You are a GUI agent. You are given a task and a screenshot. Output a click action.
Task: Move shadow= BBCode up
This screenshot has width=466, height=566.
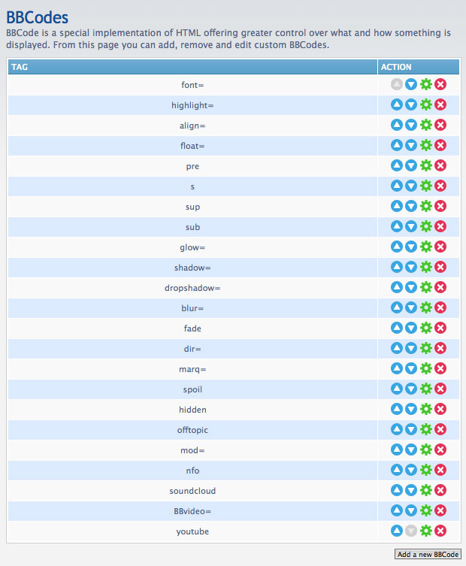[x=396, y=267]
